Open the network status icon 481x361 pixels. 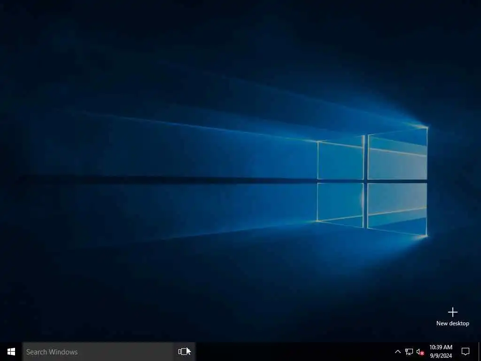click(409, 352)
